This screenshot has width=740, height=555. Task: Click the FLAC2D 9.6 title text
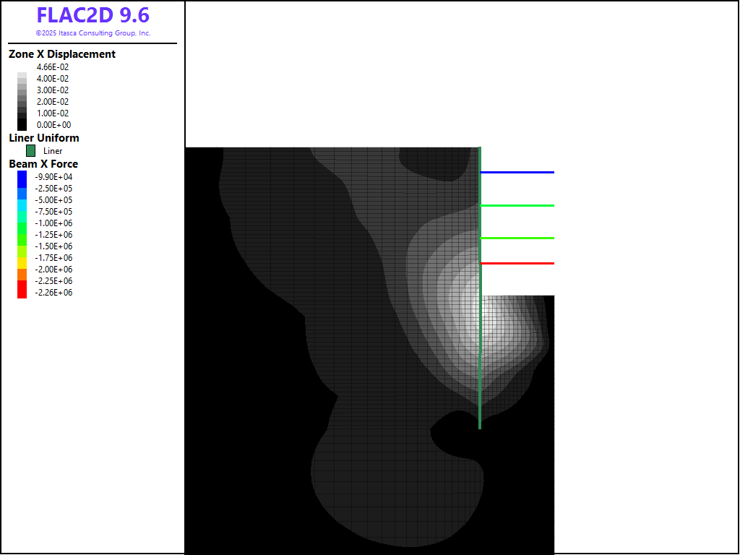[x=93, y=15]
